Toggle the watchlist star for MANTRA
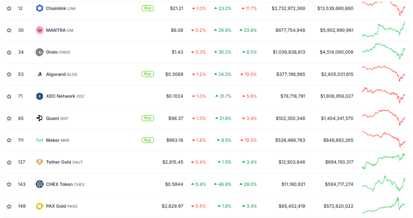This screenshot has width=413, height=218. 9,30
